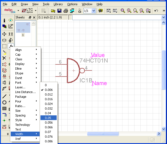The image size is (167, 144).
Task: Run a ULP program icon
Action: tap(115, 11)
